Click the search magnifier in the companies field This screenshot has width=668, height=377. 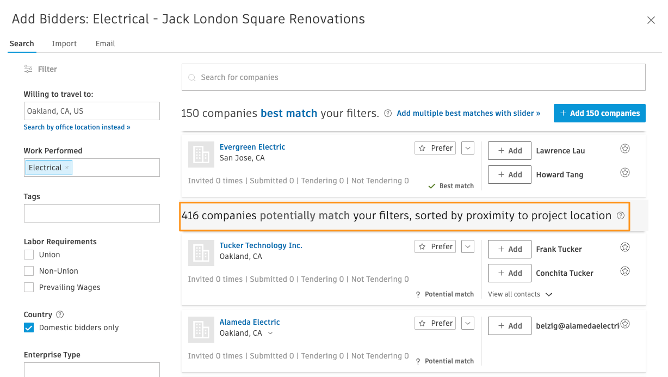coord(192,77)
